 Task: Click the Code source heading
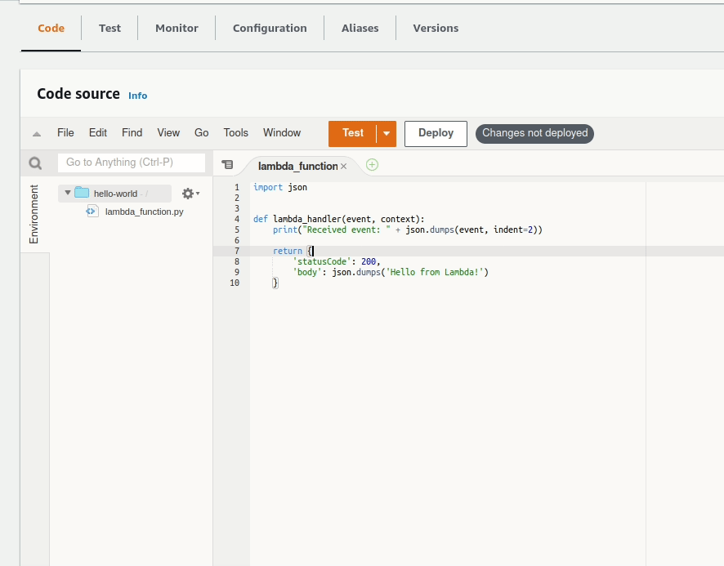point(78,94)
